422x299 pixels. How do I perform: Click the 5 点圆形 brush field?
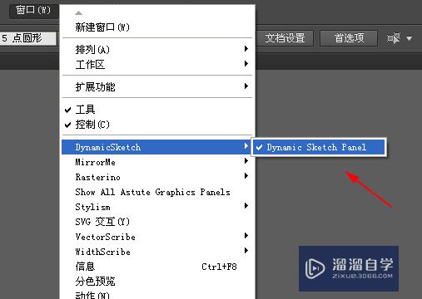point(27,38)
